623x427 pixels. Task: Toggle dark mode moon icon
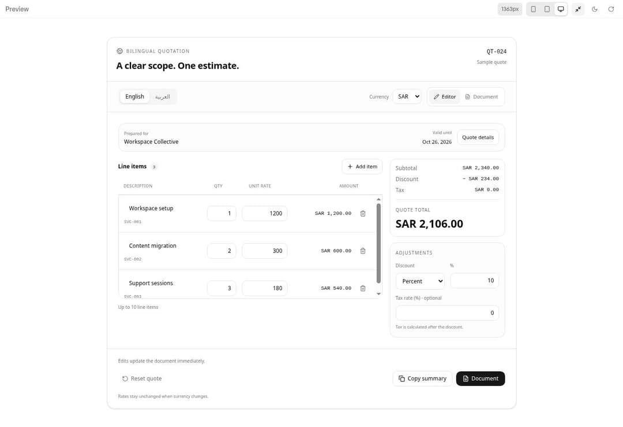pyautogui.click(x=595, y=9)
